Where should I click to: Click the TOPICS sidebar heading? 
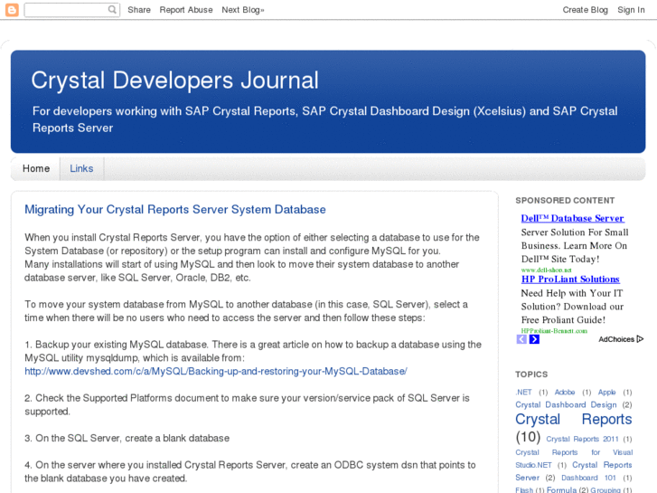coord(531,374)
